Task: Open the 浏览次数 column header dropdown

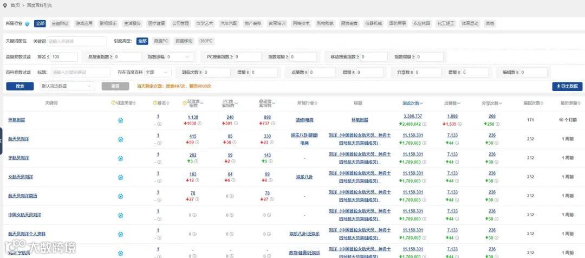Action: coord(421,104)
